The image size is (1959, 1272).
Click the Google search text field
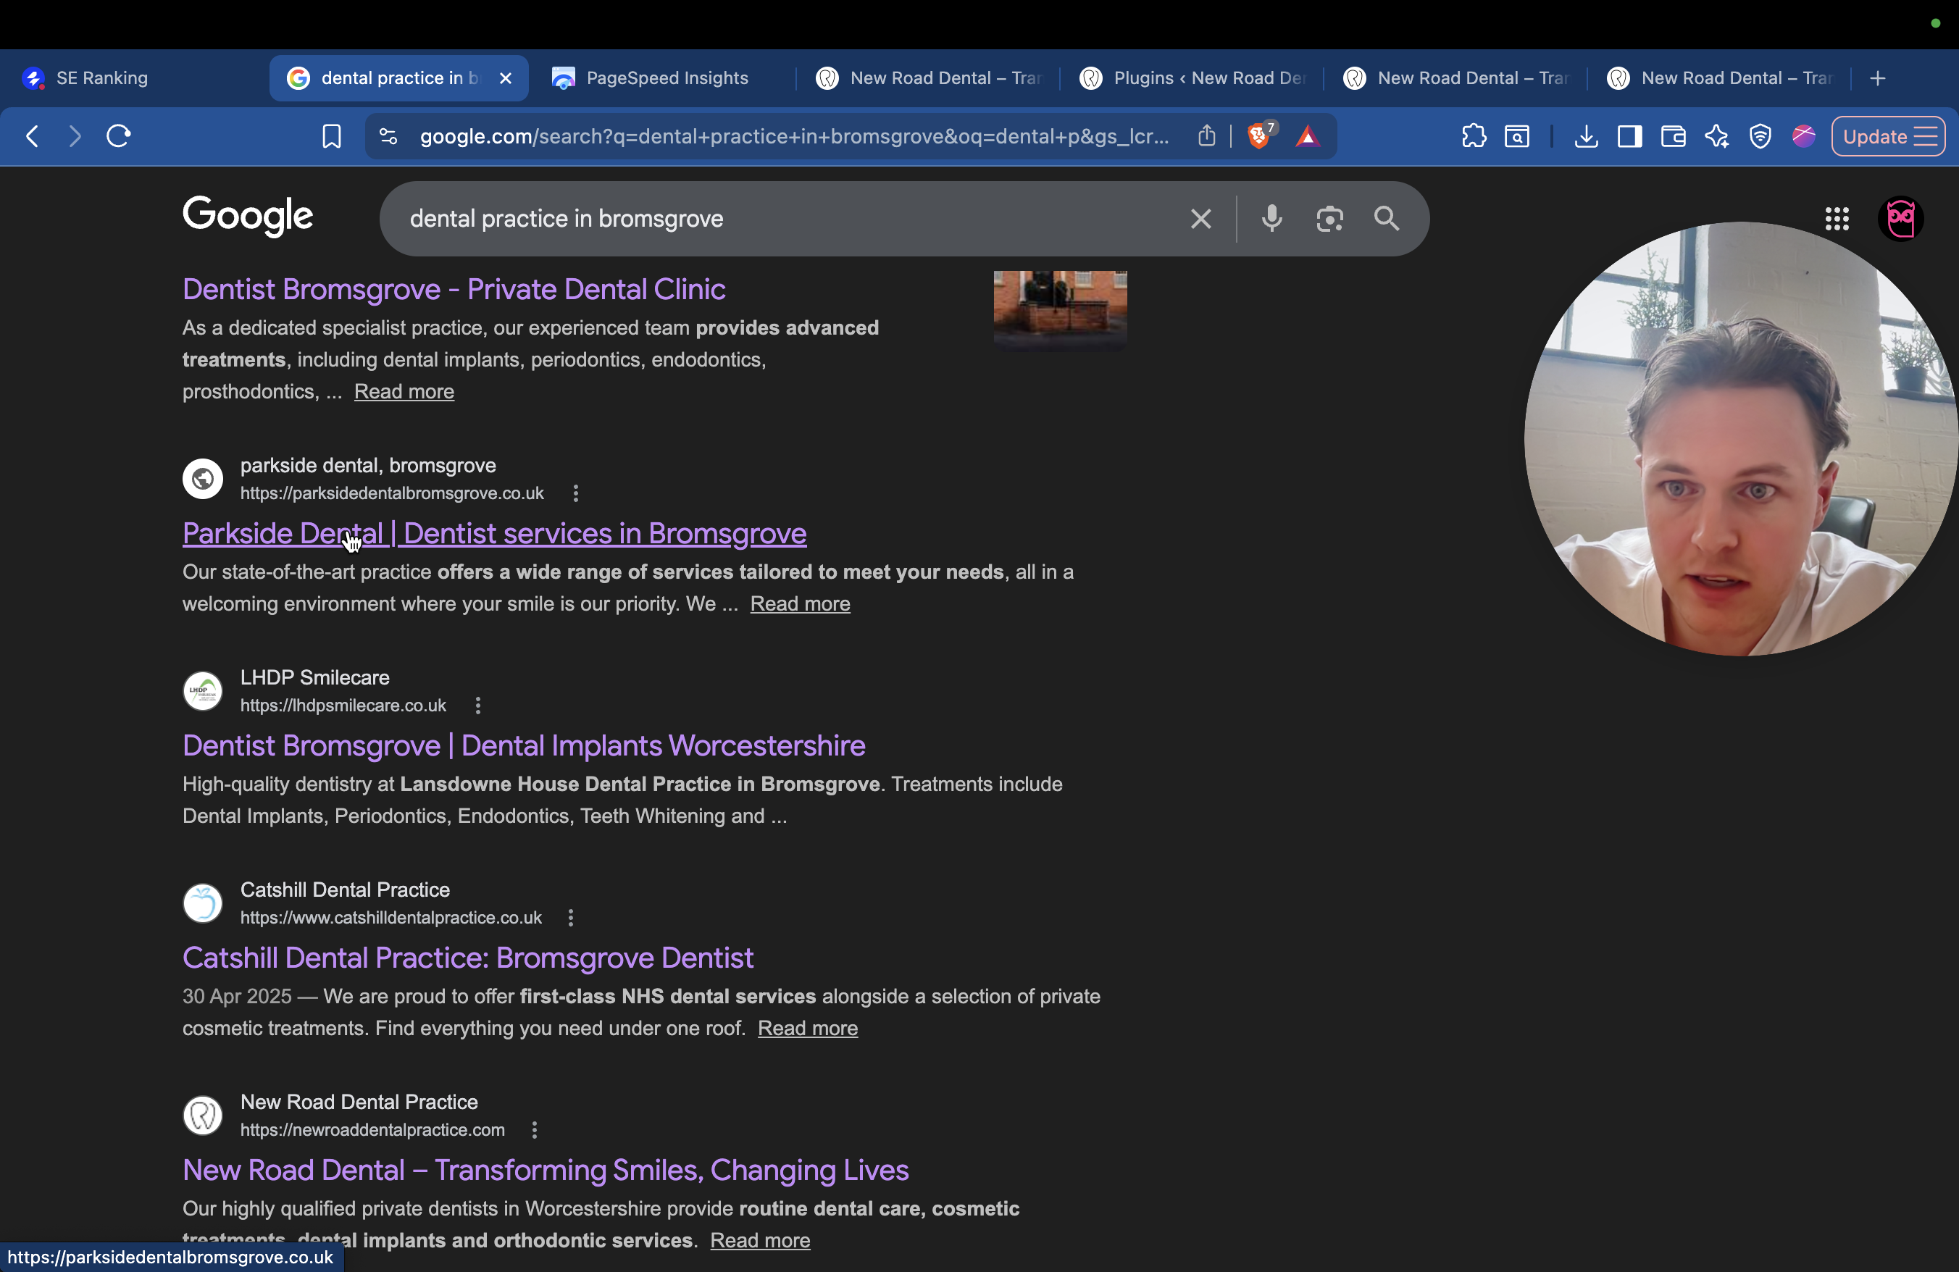[x=782, y=219]
